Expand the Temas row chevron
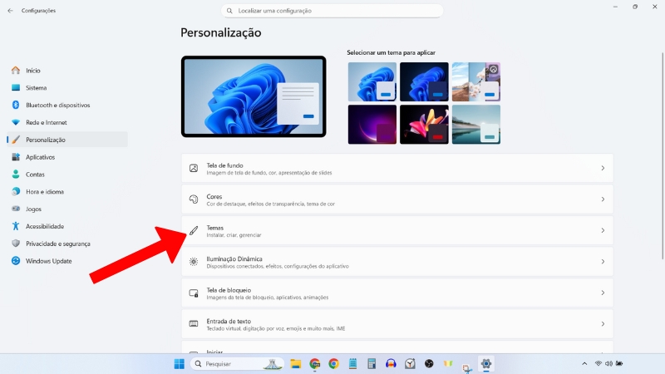The width and height of the screenshot is (665, 374). 603,230
